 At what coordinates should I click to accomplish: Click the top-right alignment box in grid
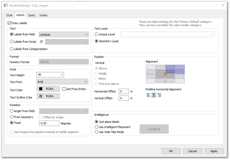point(175,69)
